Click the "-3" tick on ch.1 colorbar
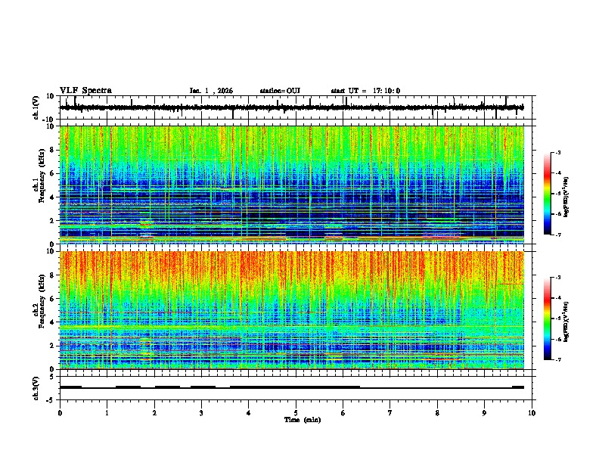Image resolution: width=599 pixels, height=463 pixels. 557,152
